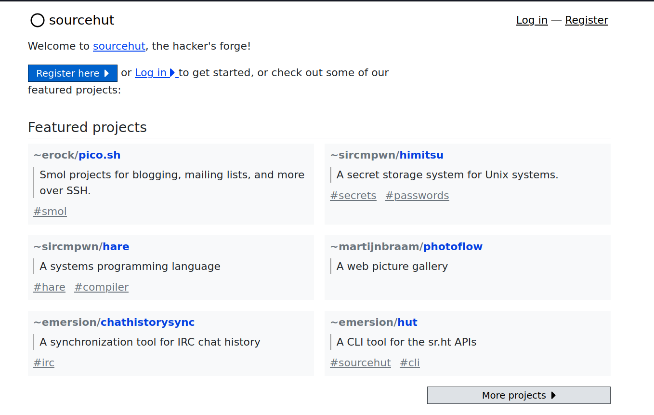Image resolution: width=654 pixels, height=415 pixels.
Task: Open the hare project link
Action: coord(116,247)
